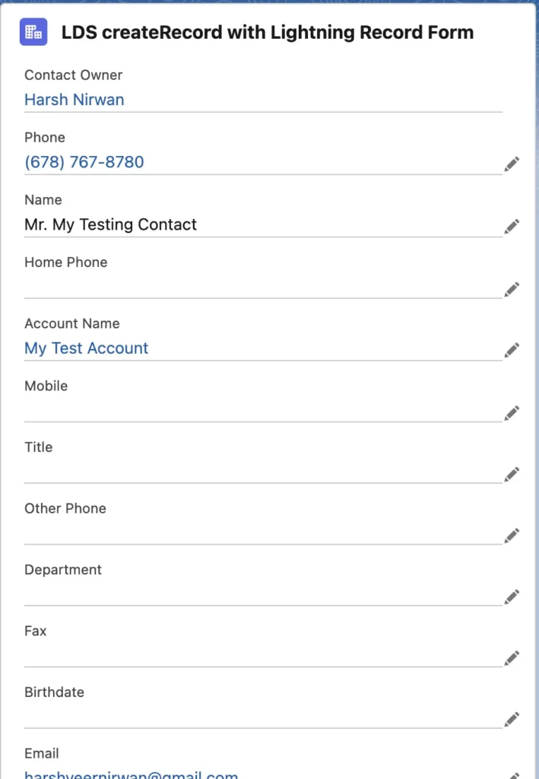
Task: Click the Birthdate edit pencil icon
Action: (512, 719)
